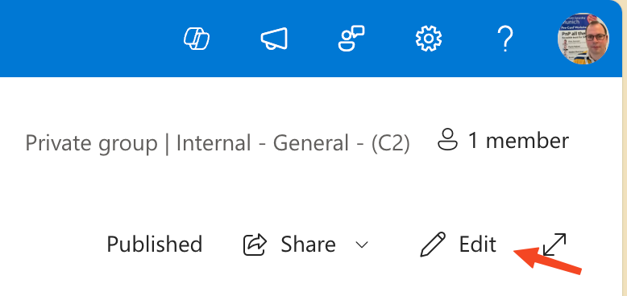This screenshot has width=627, height=296.
Task: Open the Settings gear
Action: [x=428, y=39]
